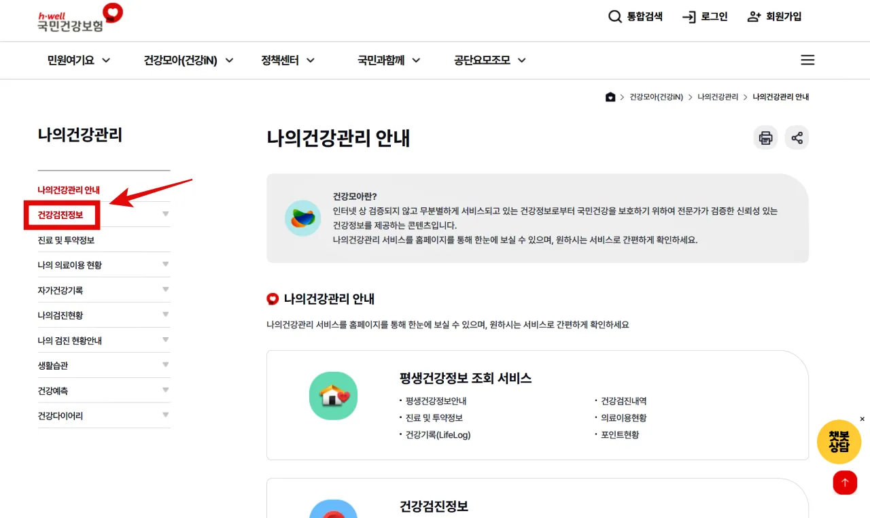870x518 pixels.
Task: Open the print icon for this page
Action: click(x=765, y=137)
